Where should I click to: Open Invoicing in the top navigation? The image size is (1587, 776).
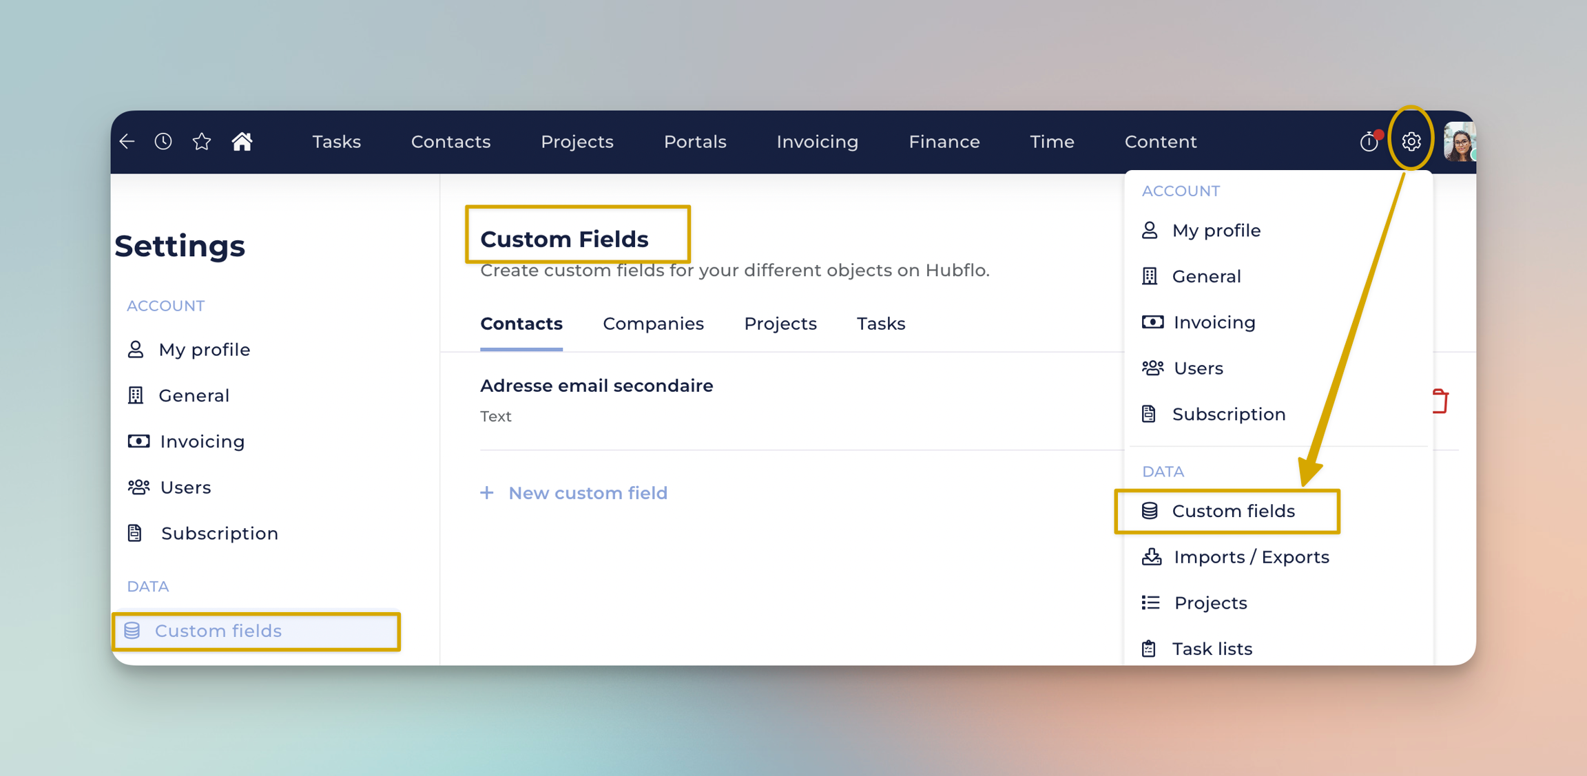pyautogui.click(x=817, y=142)
